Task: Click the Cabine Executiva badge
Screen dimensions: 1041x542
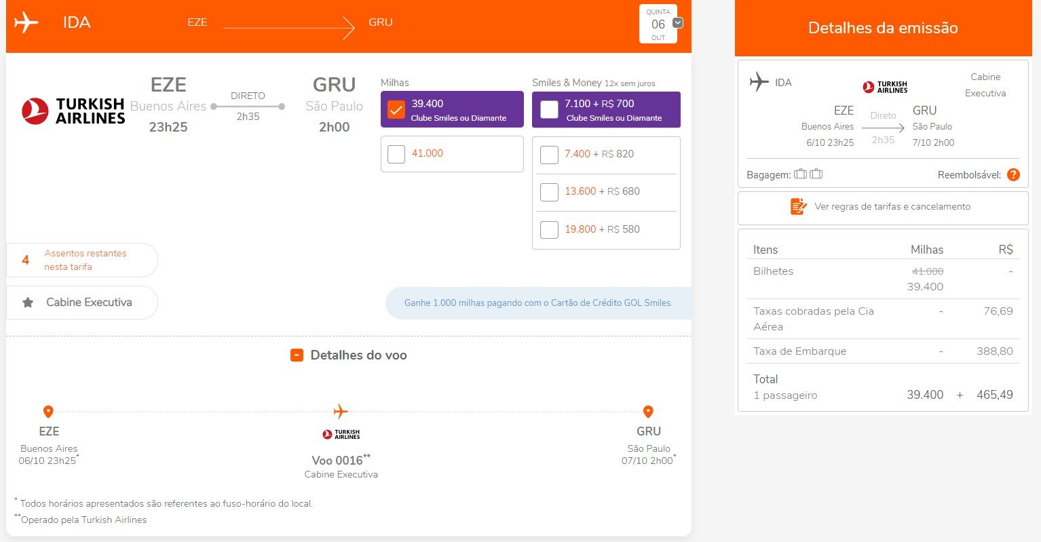Action: [81, 303]
